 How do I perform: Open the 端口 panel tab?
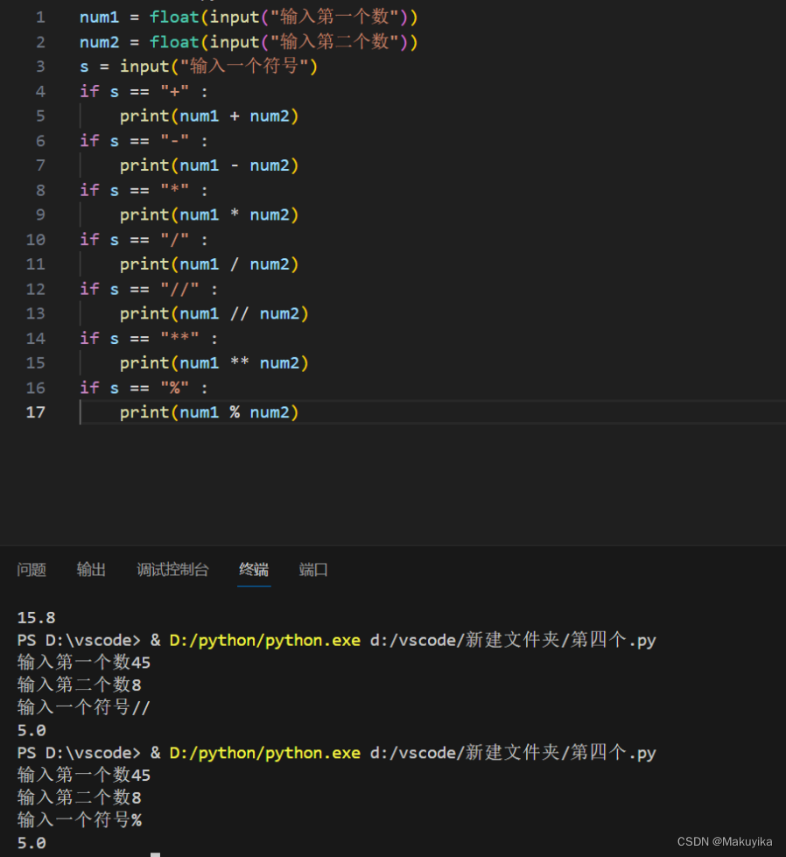[313, 570]
